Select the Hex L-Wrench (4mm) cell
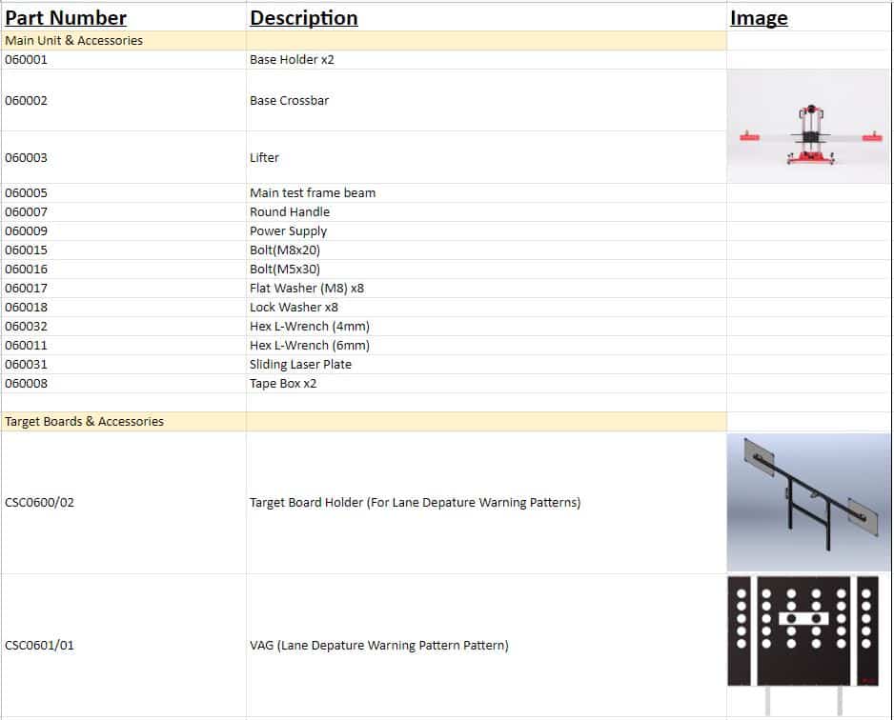 [x=486, y=327]
